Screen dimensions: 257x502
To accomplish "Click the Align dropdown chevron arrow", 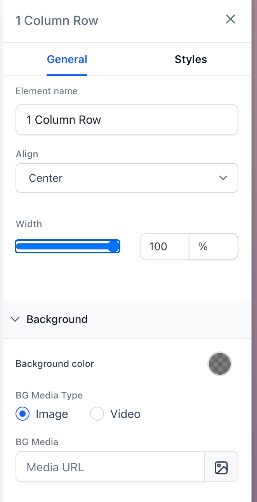I will pyautogui.click(x=223, y=178).
